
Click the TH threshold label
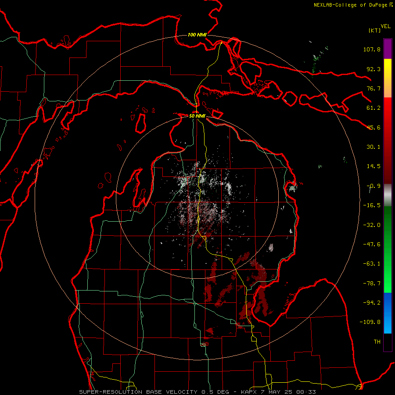pyautogui.click(x=377, y=342)
